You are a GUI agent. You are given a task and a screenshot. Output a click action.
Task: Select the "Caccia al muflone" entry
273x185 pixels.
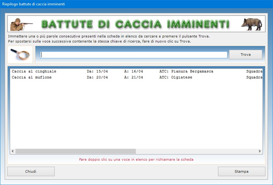pyautogui.click(x=136, y=77)
